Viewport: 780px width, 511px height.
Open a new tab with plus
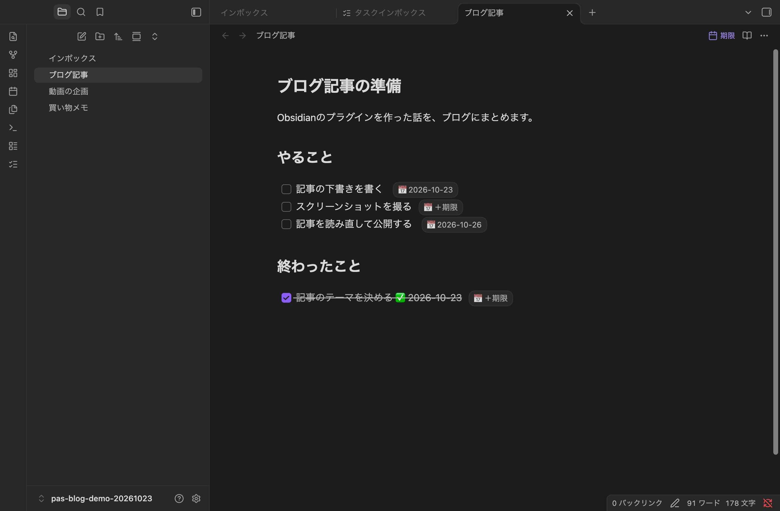(x=592, y=13)
